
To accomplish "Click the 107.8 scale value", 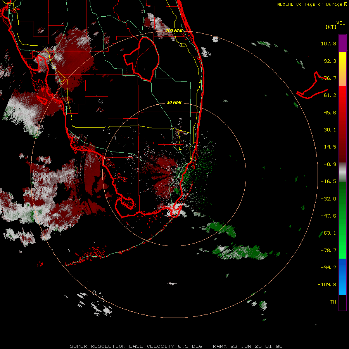I will coord(328,43).
